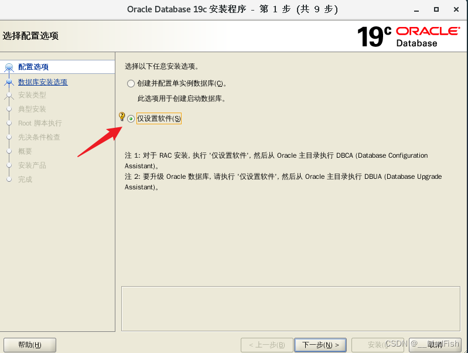
Task: Click the Oracle 19c Database logo
Action: 408,36
